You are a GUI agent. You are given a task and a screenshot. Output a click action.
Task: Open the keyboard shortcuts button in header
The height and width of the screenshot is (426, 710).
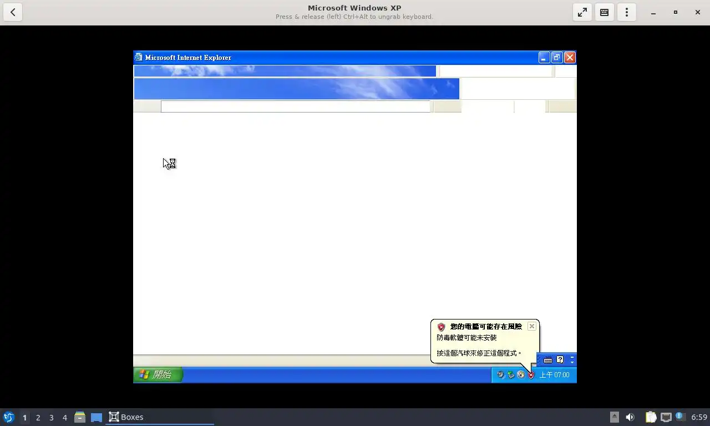click(605, 12)
